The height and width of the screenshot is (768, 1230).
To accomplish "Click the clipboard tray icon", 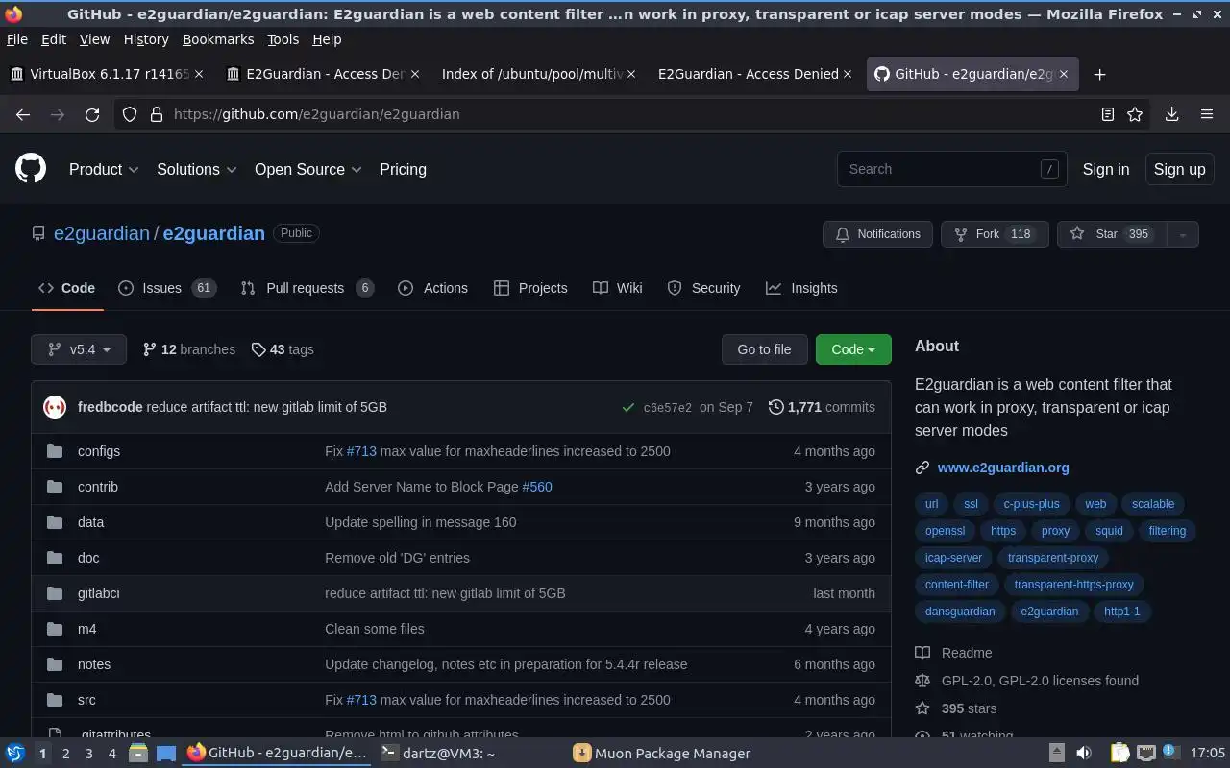I will [1120, 753].
